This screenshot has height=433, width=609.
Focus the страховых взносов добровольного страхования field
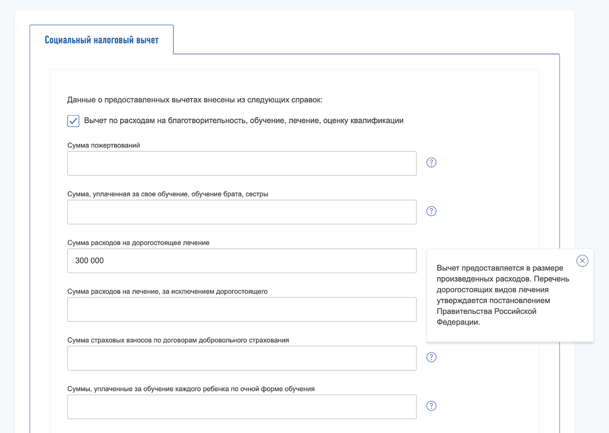242,358
